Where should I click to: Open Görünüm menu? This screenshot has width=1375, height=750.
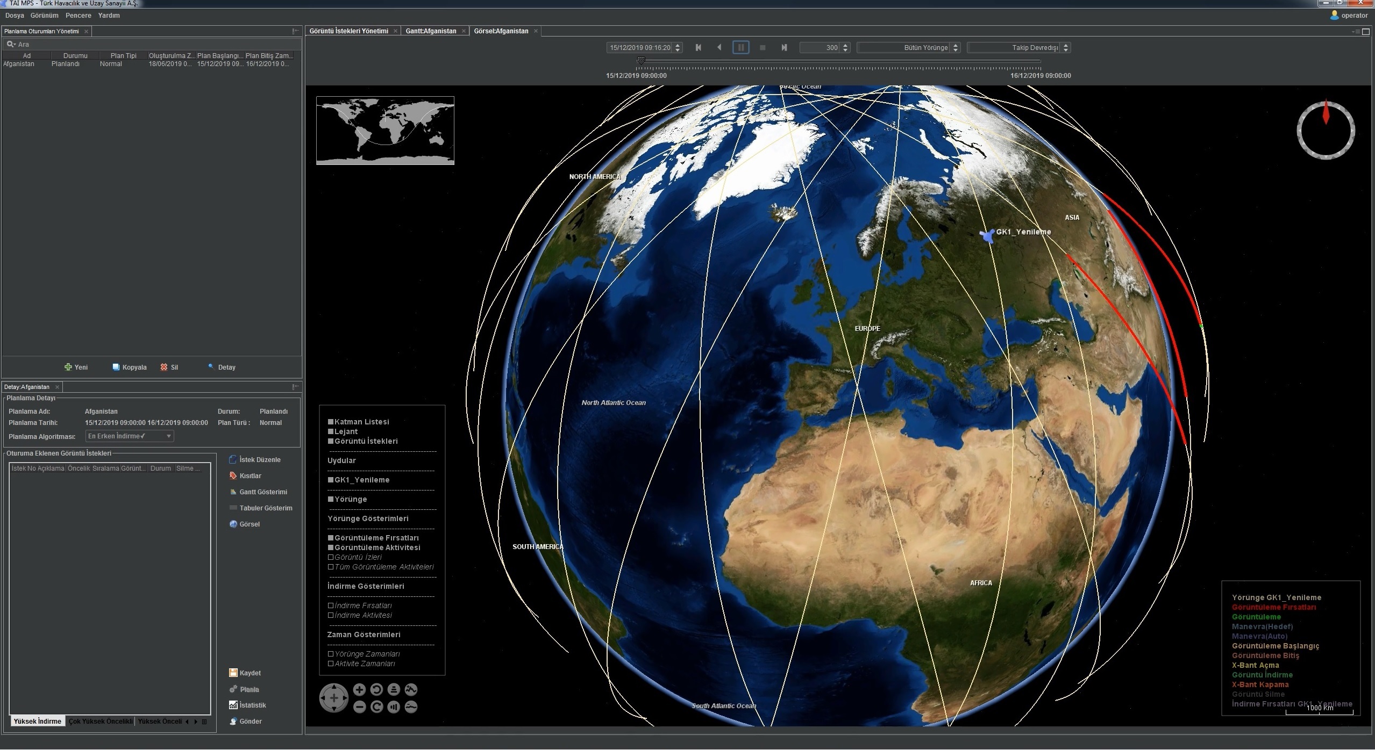44,16
